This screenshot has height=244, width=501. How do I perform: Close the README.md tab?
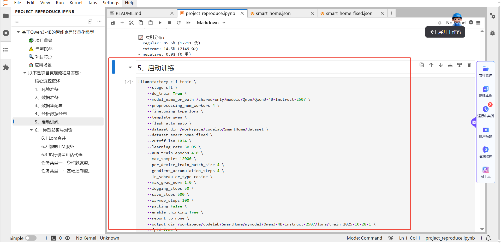pos(172,13)
